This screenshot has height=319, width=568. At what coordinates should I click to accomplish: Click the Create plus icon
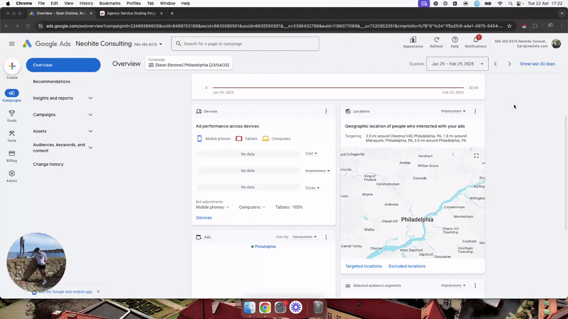pos(12,68)
